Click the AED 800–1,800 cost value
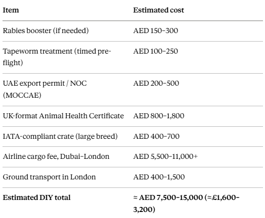 [159, 116]
